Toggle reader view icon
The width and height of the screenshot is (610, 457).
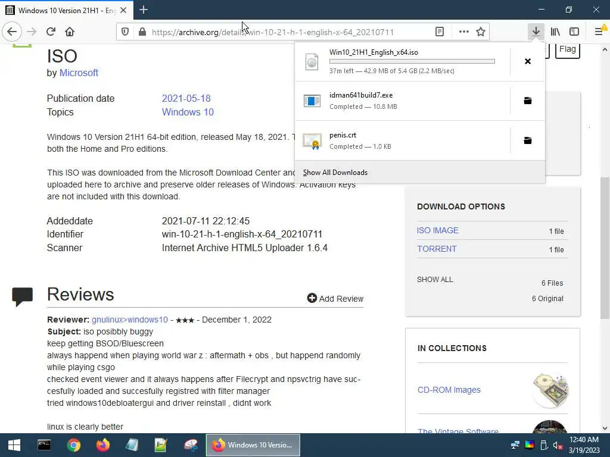[440, 32]
